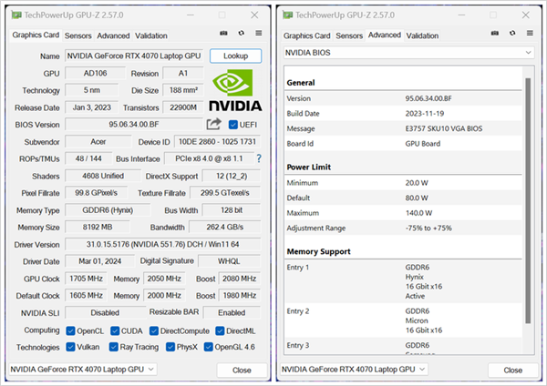Click the bus interface question mark icon
547x386 pixels.
tap(258, 158)
